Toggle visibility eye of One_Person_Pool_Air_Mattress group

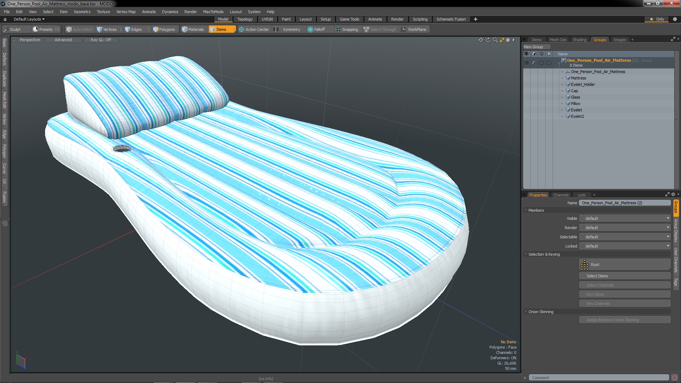click(526, 63)
